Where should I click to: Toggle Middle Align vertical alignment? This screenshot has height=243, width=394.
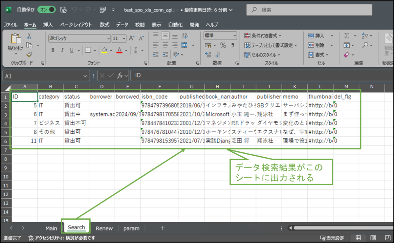tap(165, 35)
